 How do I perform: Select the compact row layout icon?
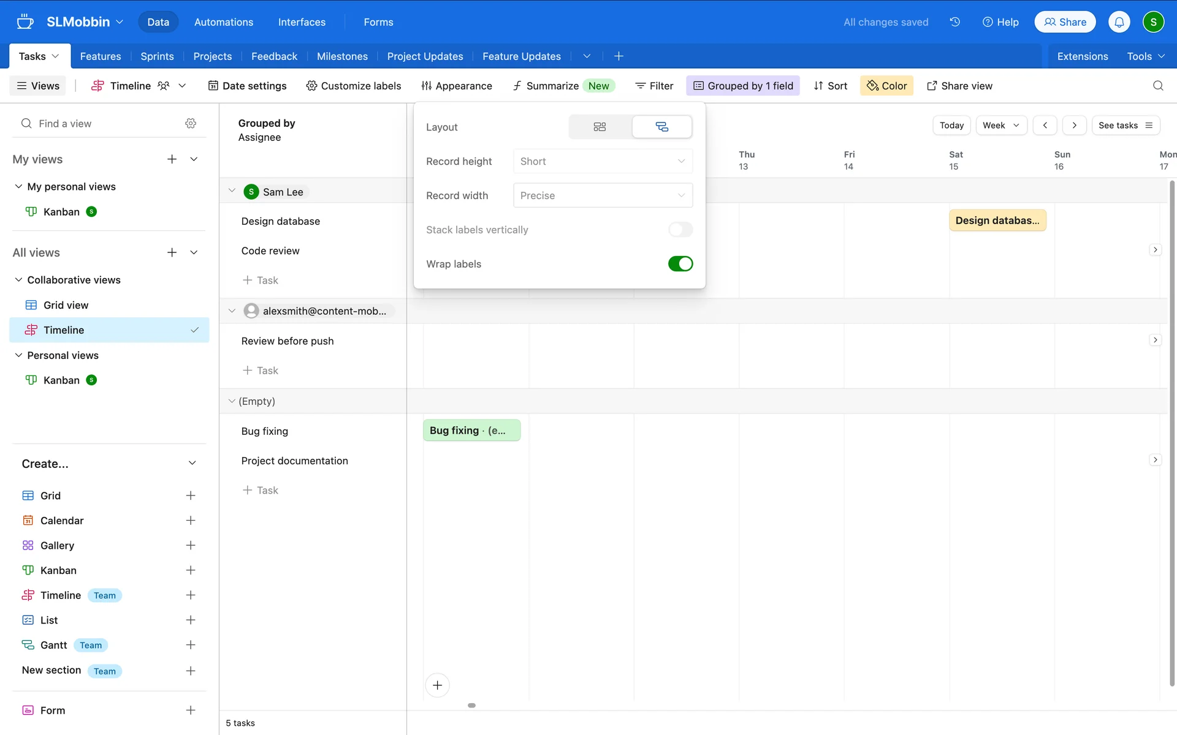coord(600,127)
